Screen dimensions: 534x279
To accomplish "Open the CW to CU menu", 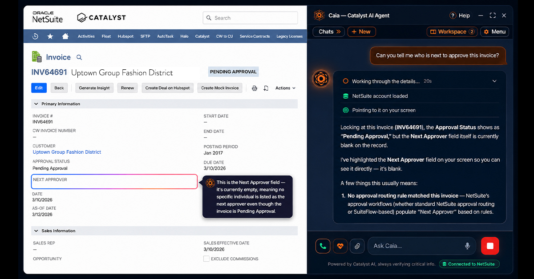I will pos(225,36).
